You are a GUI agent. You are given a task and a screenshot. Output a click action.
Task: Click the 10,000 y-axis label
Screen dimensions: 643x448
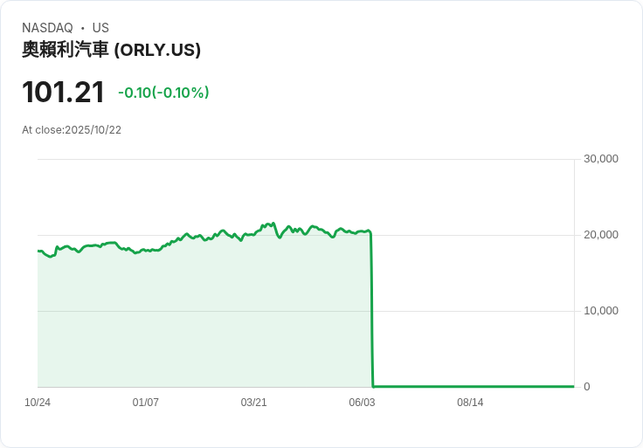(x=601, y=311)
